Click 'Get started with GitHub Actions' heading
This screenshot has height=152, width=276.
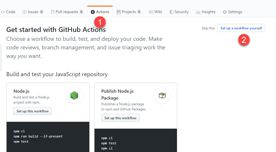(56, 30)
